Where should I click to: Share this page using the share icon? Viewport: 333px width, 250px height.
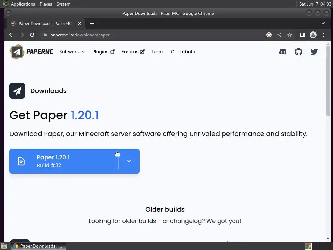click(x=279, y=35)
